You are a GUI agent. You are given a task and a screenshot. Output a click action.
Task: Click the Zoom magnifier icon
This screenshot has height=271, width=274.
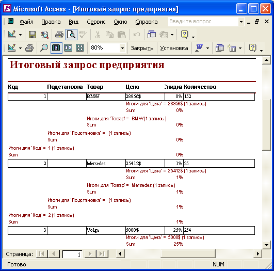44,47
